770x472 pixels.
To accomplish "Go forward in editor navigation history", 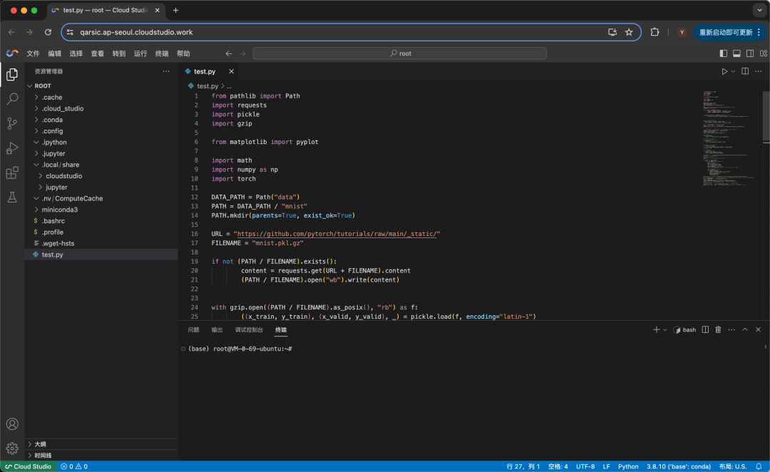I will coord(242,53).
